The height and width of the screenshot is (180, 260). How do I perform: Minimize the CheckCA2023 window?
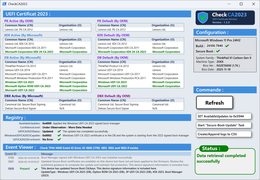(x=229, y=4)
